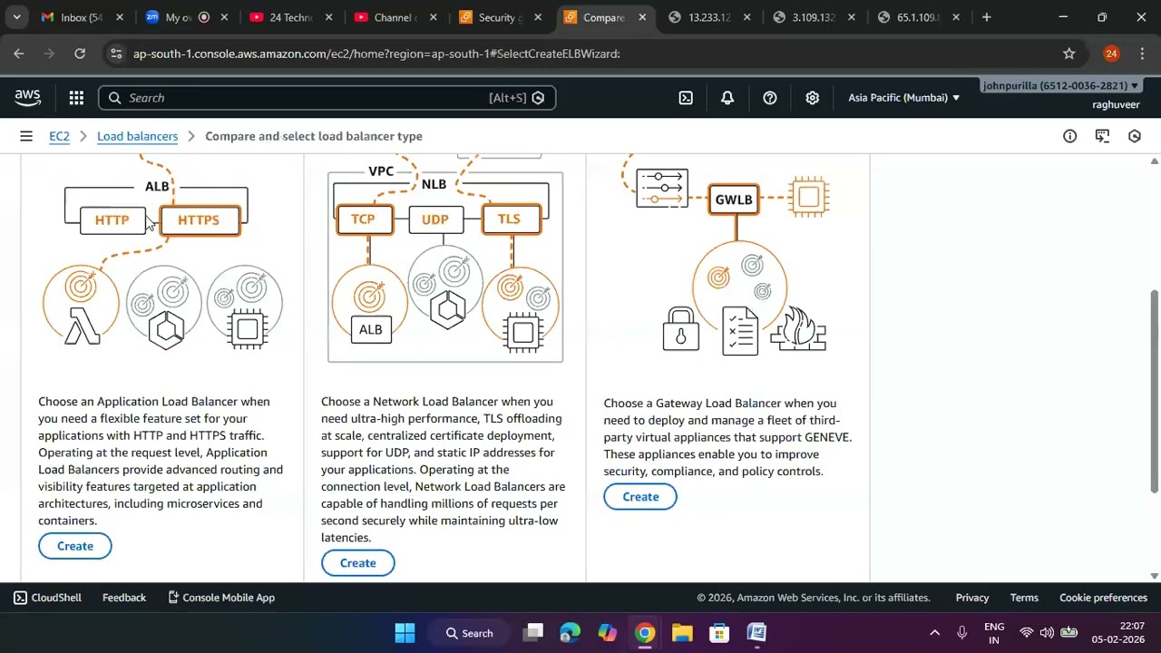Click the Windows taskbar Search box
This screenshot has width=1161, height=653.
(470, 633)
